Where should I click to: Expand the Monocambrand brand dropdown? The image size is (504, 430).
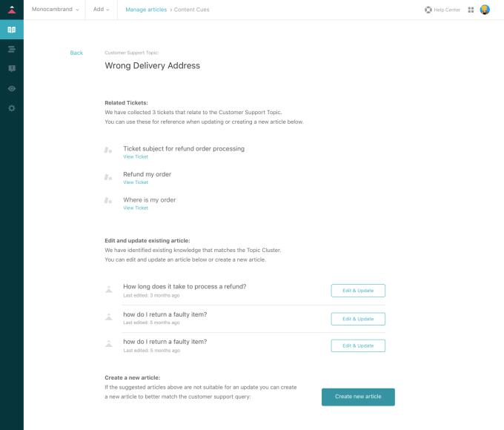click(x=55, y=10)
